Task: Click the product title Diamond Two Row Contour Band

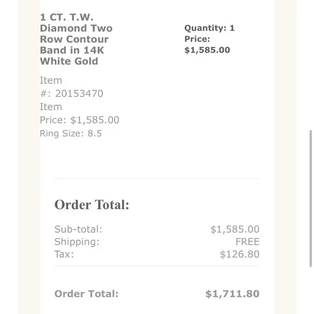Action: click(76, 39)
